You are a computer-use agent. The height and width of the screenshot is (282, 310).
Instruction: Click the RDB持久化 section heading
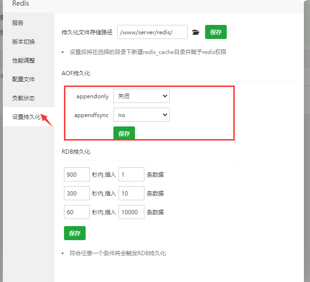(x=76, y=152)
